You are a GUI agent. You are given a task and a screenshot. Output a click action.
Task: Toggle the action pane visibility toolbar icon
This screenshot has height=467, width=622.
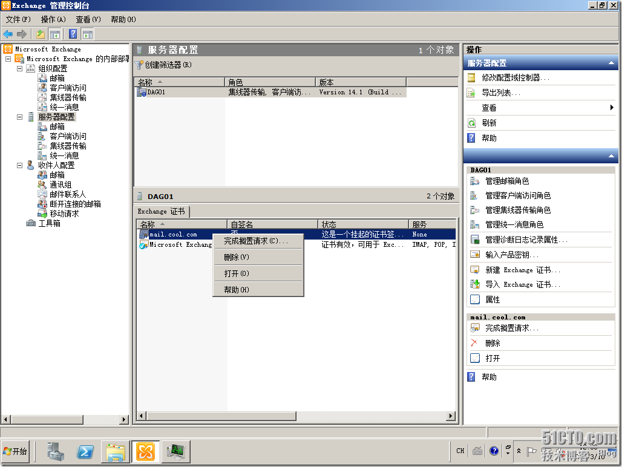(x=87, y=34)
